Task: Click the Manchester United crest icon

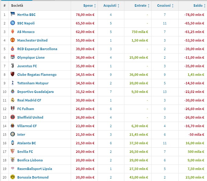Action: click(x=13, y=40)
